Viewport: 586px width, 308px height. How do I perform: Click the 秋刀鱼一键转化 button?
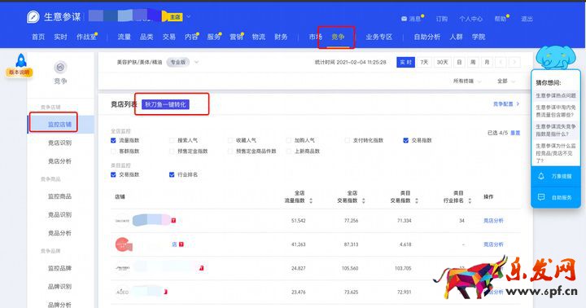tap(165, 104)
